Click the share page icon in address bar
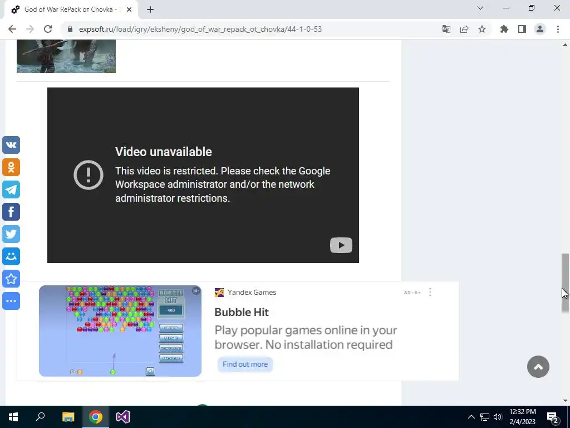 click(464, 29)
